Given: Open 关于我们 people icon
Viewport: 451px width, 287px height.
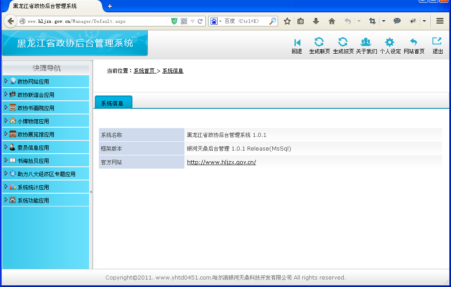Looking at the screenshot, I should coord(366,42).
